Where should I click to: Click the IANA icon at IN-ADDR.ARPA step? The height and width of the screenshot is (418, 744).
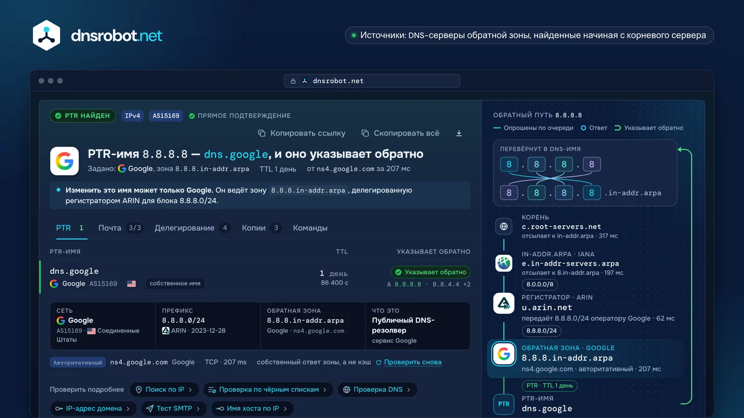click(504, 263)
